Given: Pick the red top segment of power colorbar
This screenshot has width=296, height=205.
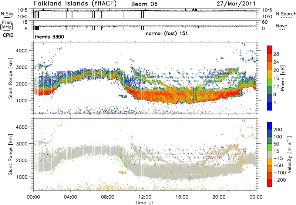Looking at the screenshot, I should tap(270, 50).
